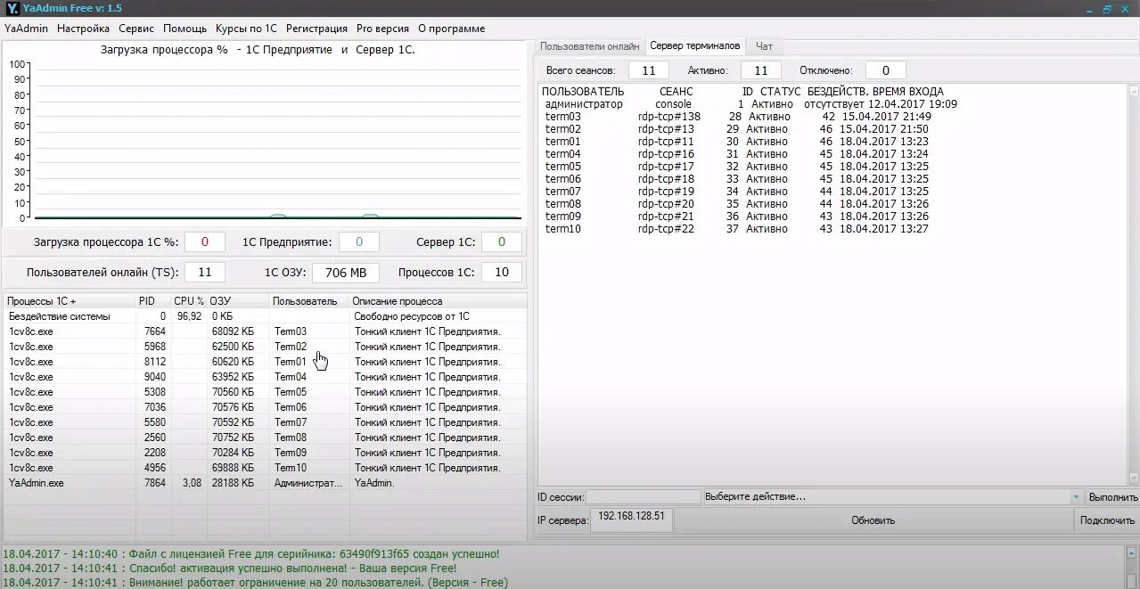Sort by Описание процесса column header
The height and width of the screenshot is (589, 1140).
pos(438,301)
